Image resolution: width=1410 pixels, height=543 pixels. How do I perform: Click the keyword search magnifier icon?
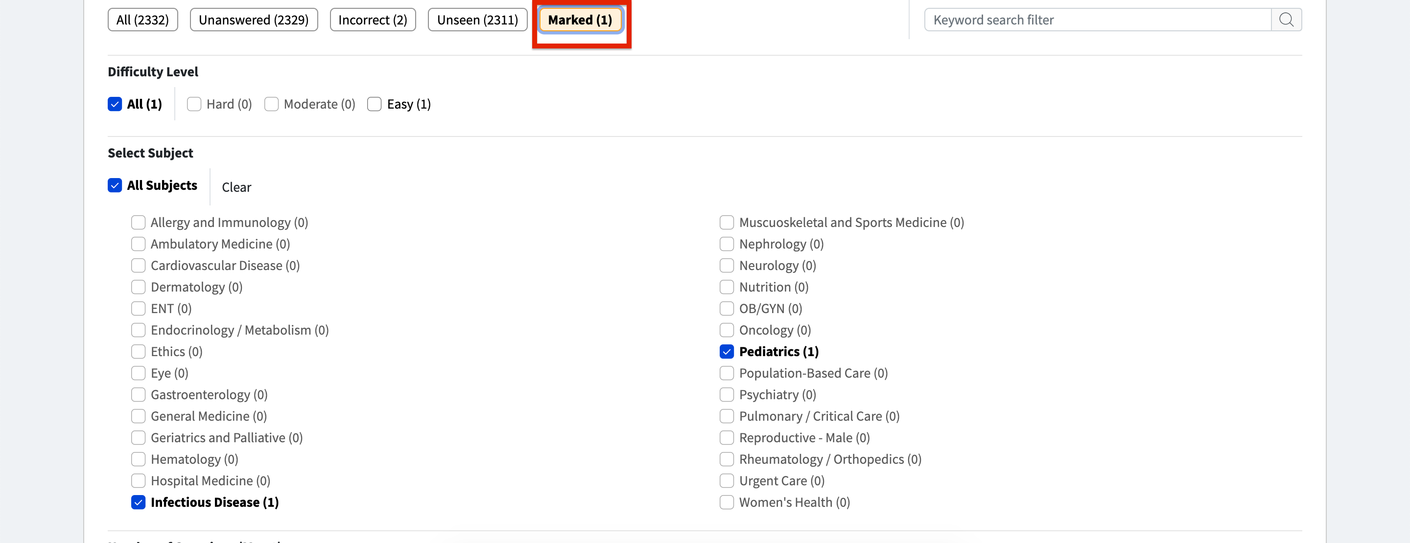click(1286, 20)
